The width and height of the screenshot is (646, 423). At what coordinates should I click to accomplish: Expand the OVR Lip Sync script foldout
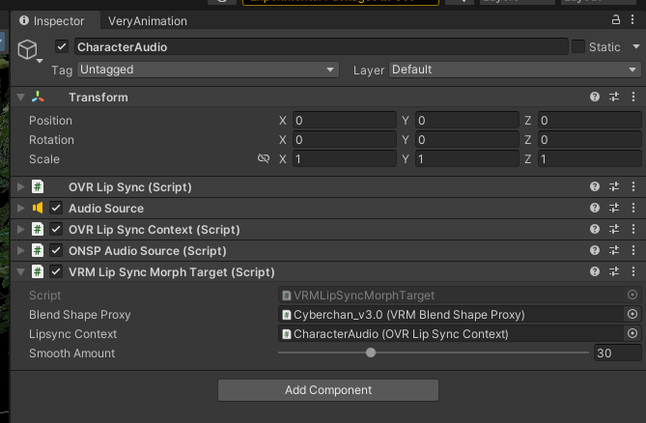pyautogui.click(x=20, y=187)
